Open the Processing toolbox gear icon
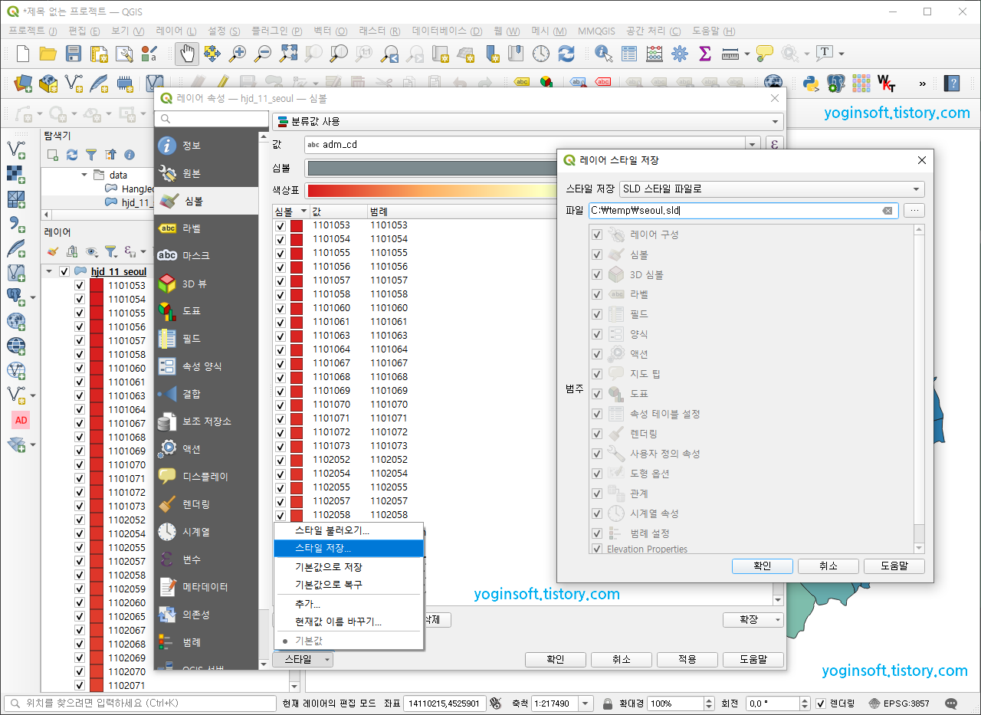 (x=680, y=54)
